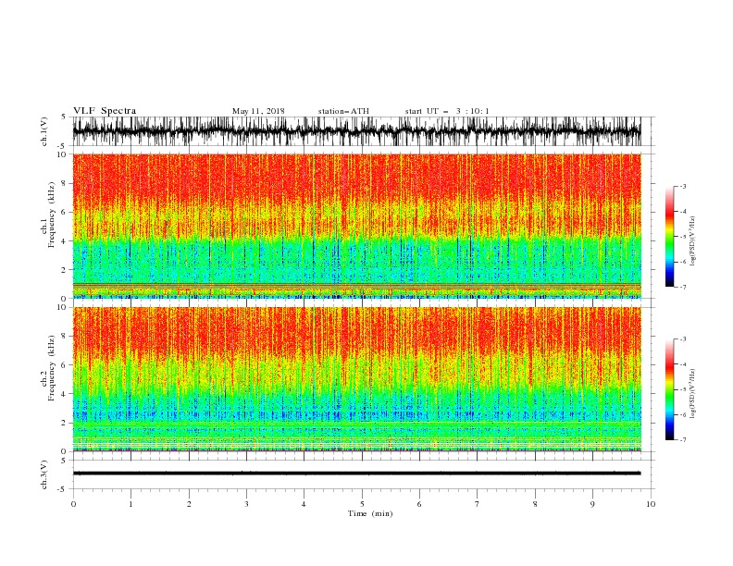Click the 1 kHz horizontal line in ch.1 spectrogram

click(356, 284)
